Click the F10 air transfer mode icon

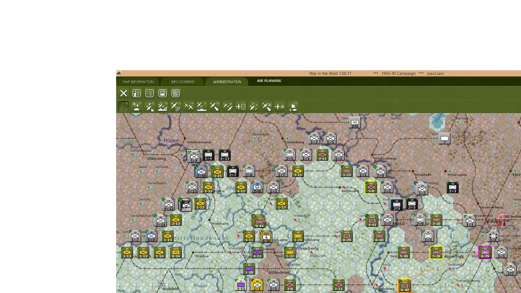[x=214, y=107]
